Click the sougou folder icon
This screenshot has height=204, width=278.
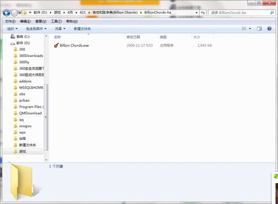click(15, 126)
